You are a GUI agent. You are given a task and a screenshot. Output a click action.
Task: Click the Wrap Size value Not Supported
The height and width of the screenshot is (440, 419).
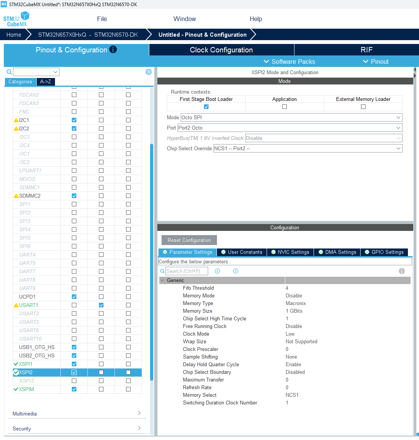pos(301,341)
